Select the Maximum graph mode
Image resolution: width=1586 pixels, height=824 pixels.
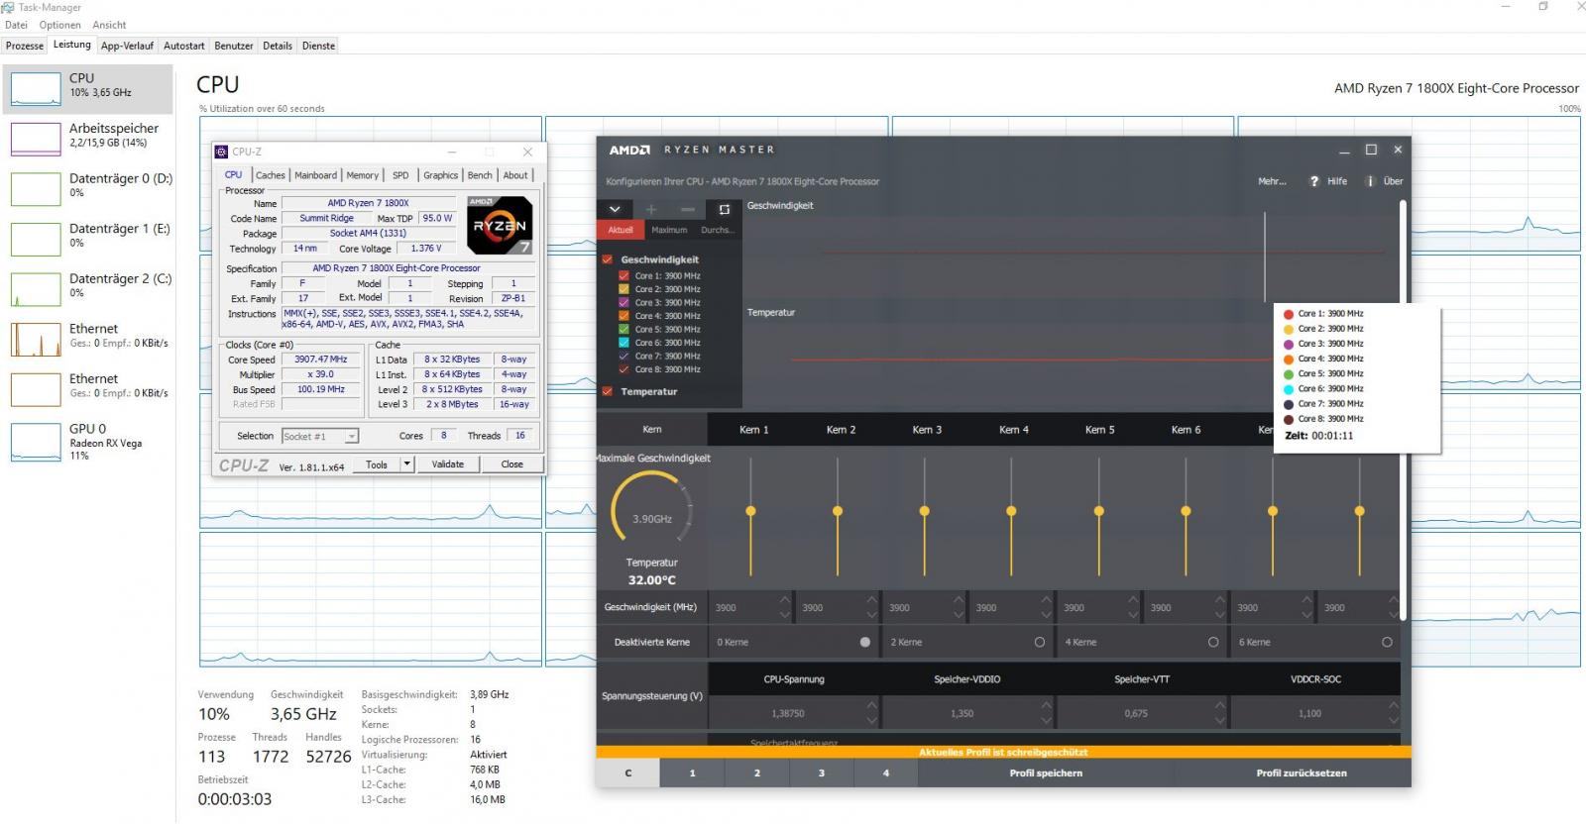(669, 230)
